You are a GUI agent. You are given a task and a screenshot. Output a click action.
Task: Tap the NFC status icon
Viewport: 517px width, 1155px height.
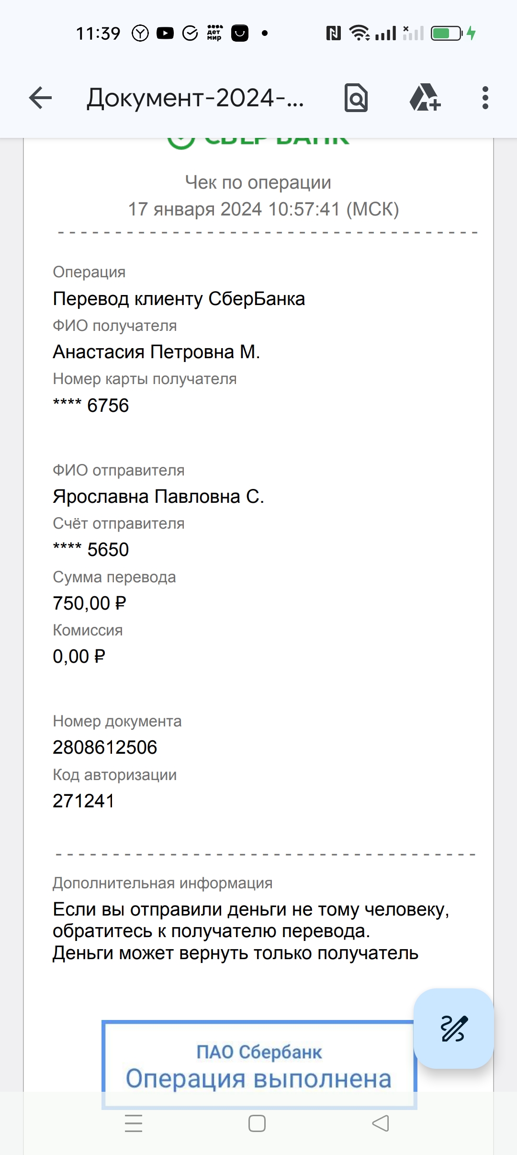coord(333,33)
